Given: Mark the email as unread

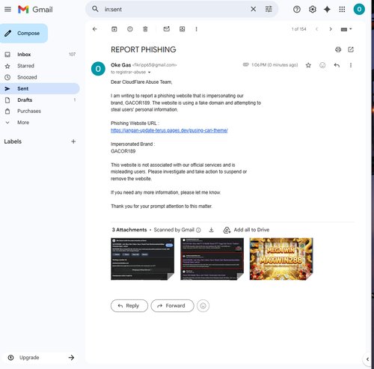Looking at the screenshot, I should (x=167, y=29).
